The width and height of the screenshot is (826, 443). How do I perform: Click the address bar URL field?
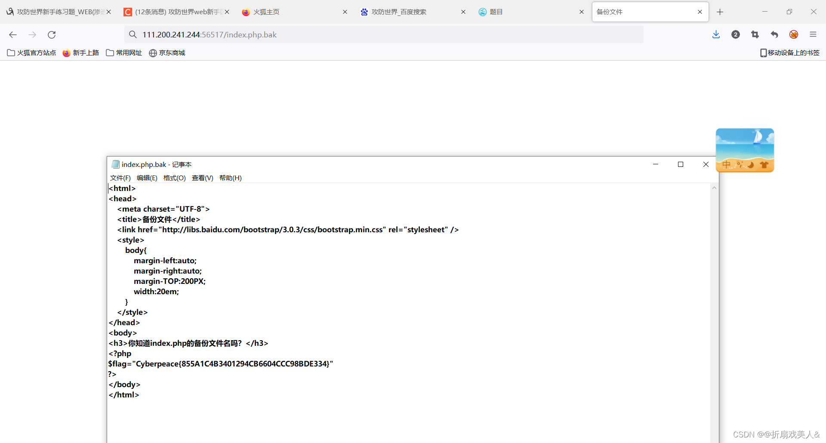pos(384,35)
